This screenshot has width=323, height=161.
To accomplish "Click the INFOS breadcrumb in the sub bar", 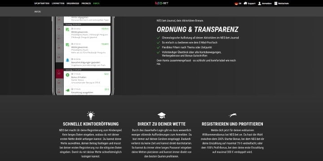I will (x=38, y=12).
